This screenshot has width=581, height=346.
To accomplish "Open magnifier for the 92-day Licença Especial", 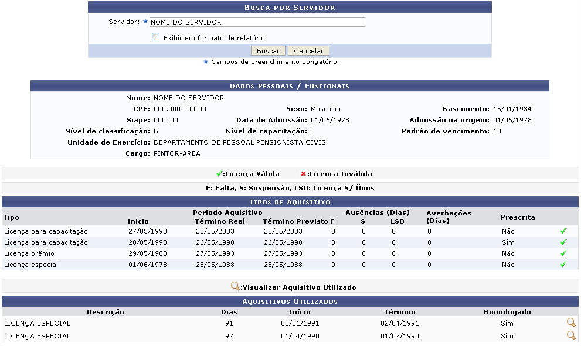I will pyautogui.click(x=570, y=335).
